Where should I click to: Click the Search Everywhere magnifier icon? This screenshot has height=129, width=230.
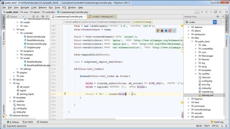[x=226, y=12]
